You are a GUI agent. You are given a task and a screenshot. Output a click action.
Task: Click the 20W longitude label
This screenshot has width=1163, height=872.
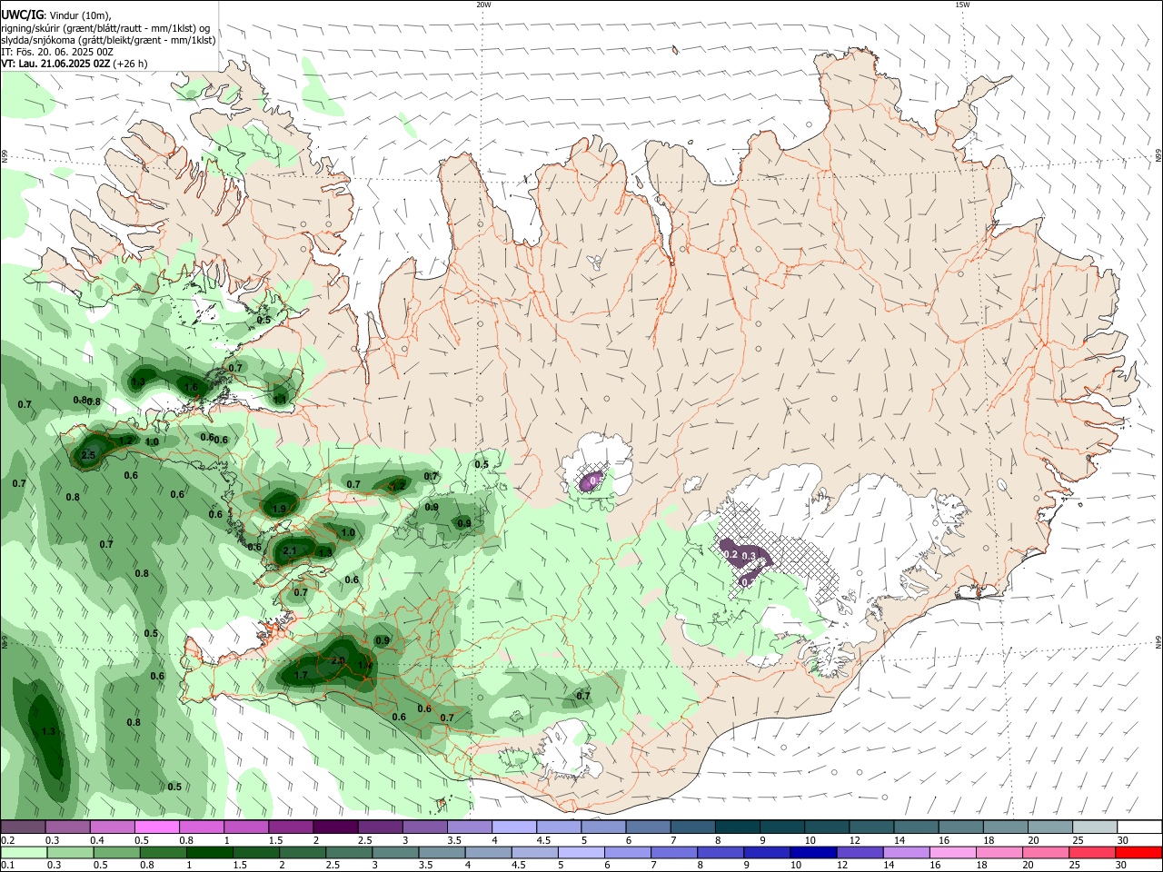tap(483, 5)
